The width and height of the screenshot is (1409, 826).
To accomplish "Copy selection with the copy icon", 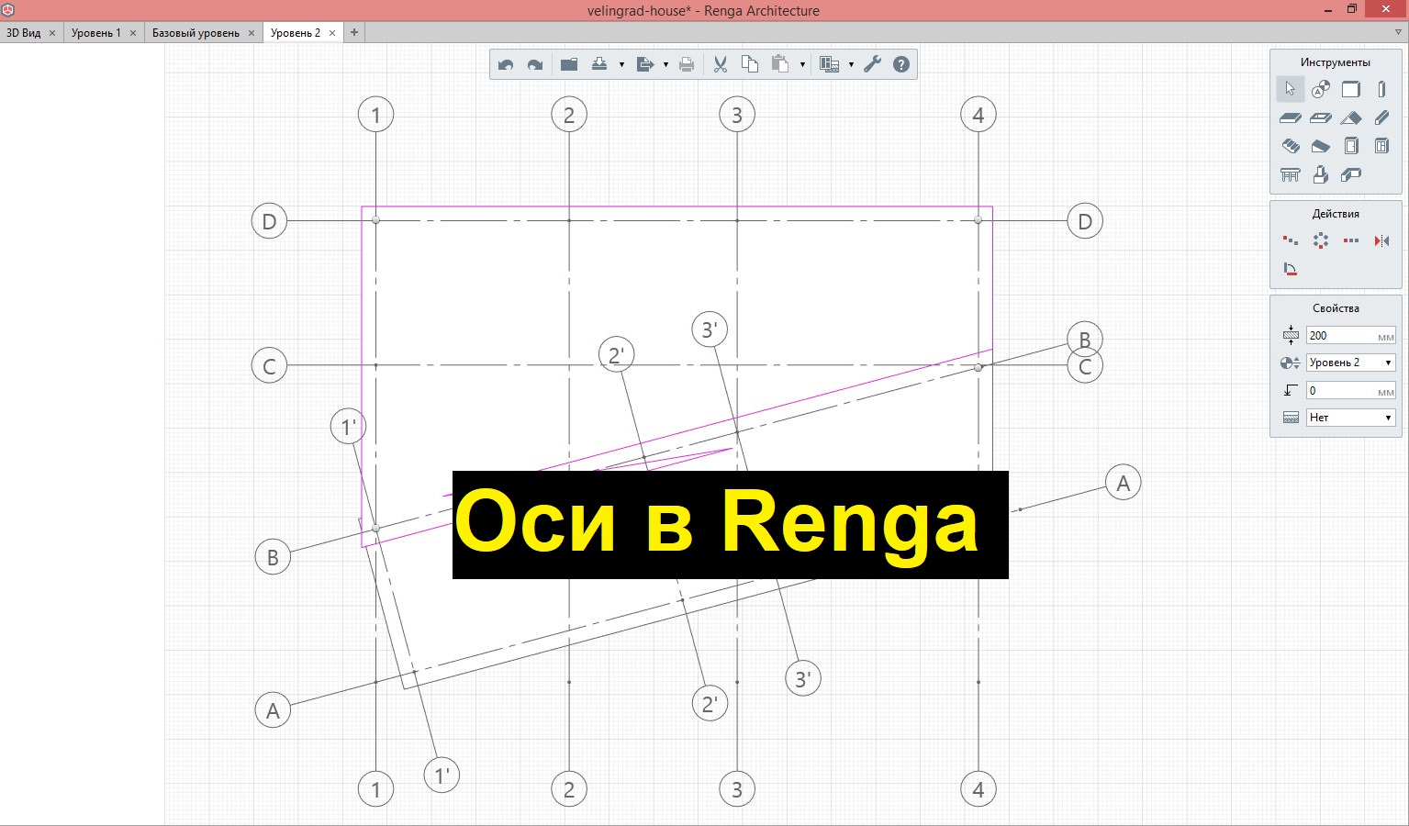I will pyautogui.click(x=750, y=64).
